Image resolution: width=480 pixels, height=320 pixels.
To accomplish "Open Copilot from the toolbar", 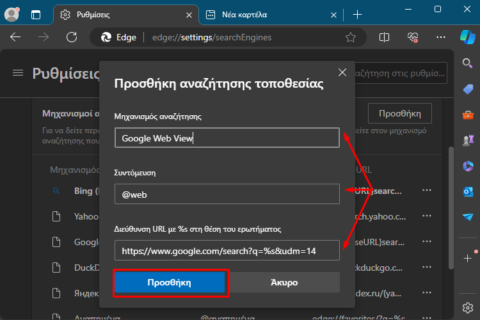I will [468, 37].
